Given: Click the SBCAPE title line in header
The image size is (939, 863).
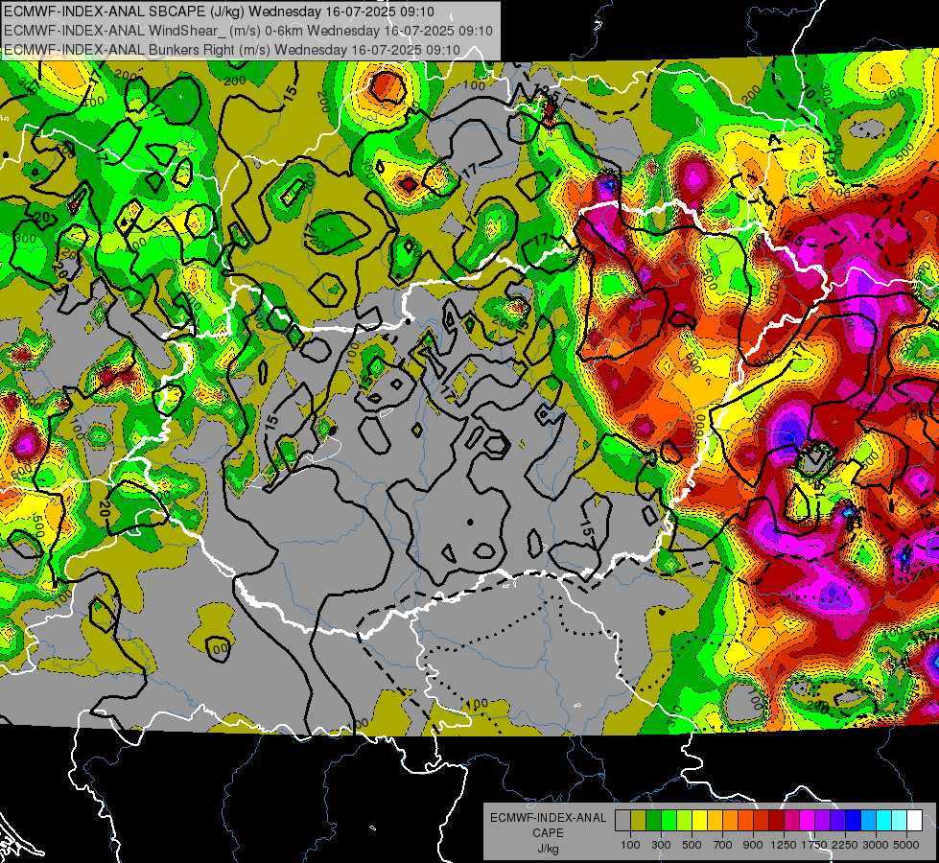Looking at the screenshot, I should point(220,12).
